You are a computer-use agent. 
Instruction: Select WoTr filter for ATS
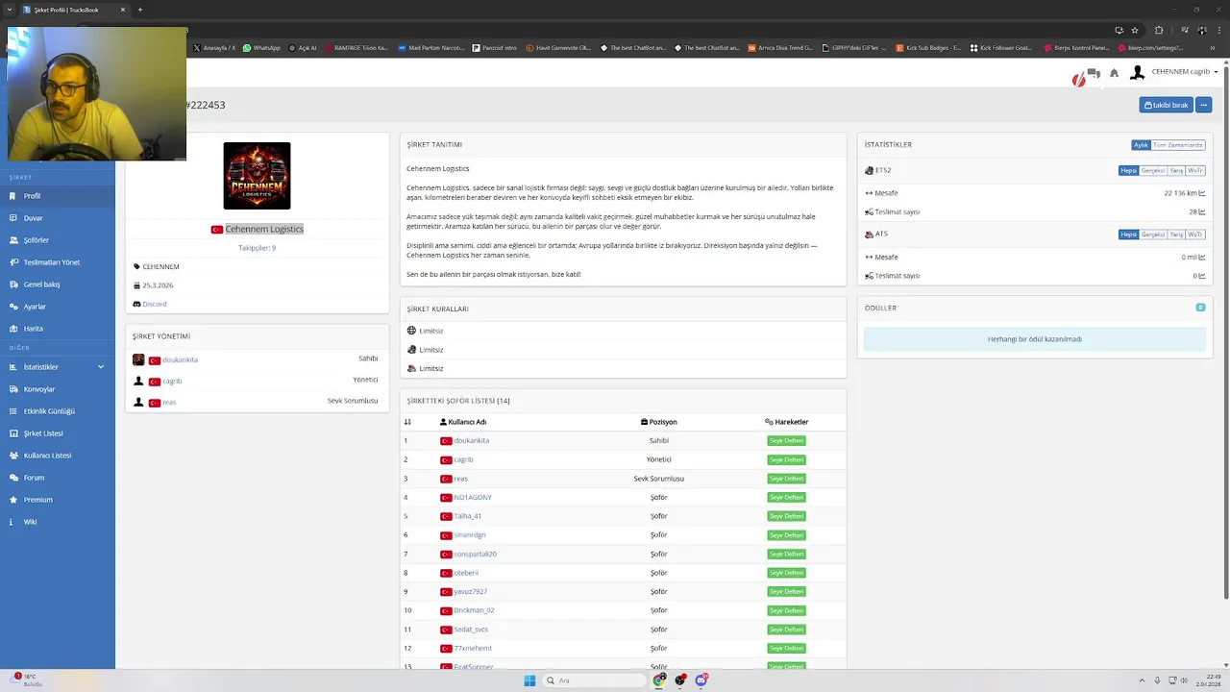tap(1195, 235)
